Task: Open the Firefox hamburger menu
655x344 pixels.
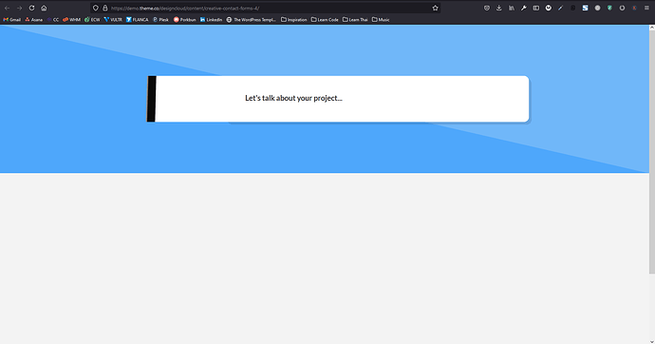Action: tap(646, 8)
